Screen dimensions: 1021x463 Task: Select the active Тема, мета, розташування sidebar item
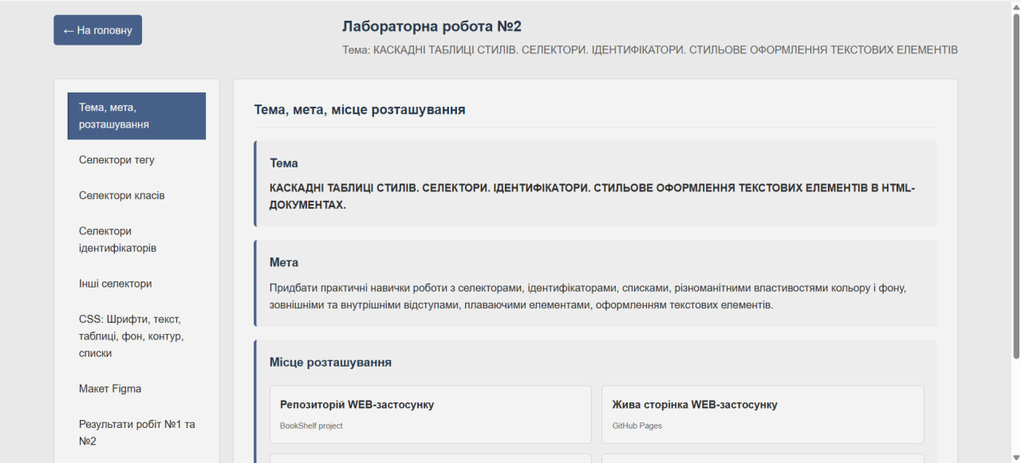point(136,116)
